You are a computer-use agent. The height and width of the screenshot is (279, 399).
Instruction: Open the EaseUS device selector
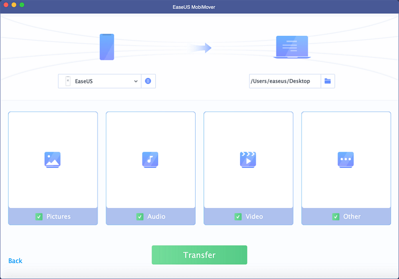100,81
